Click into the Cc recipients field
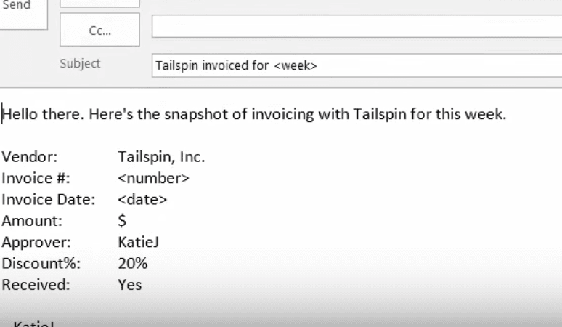The width and height of the screenshot is (562, 327). (x=356, y=27)
